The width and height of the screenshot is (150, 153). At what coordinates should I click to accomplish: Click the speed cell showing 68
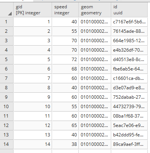click(65, 69)
